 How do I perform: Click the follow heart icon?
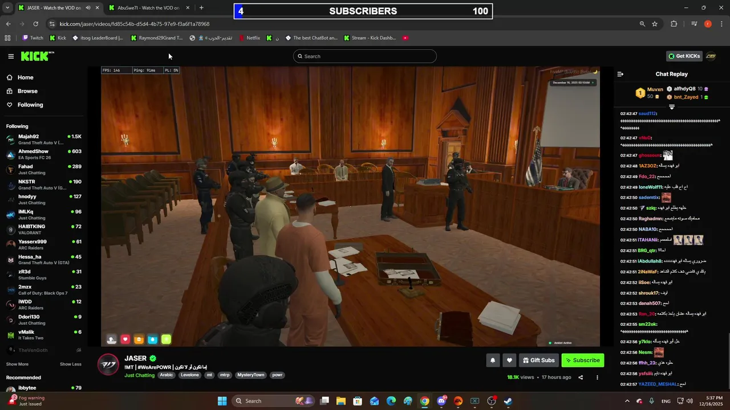click(x=510, y=360)
